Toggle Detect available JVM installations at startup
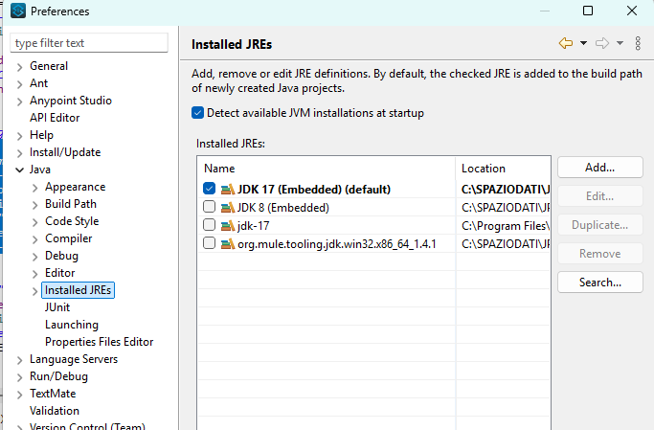Screen dimensions: 654x430 click(x=198, y=113)
